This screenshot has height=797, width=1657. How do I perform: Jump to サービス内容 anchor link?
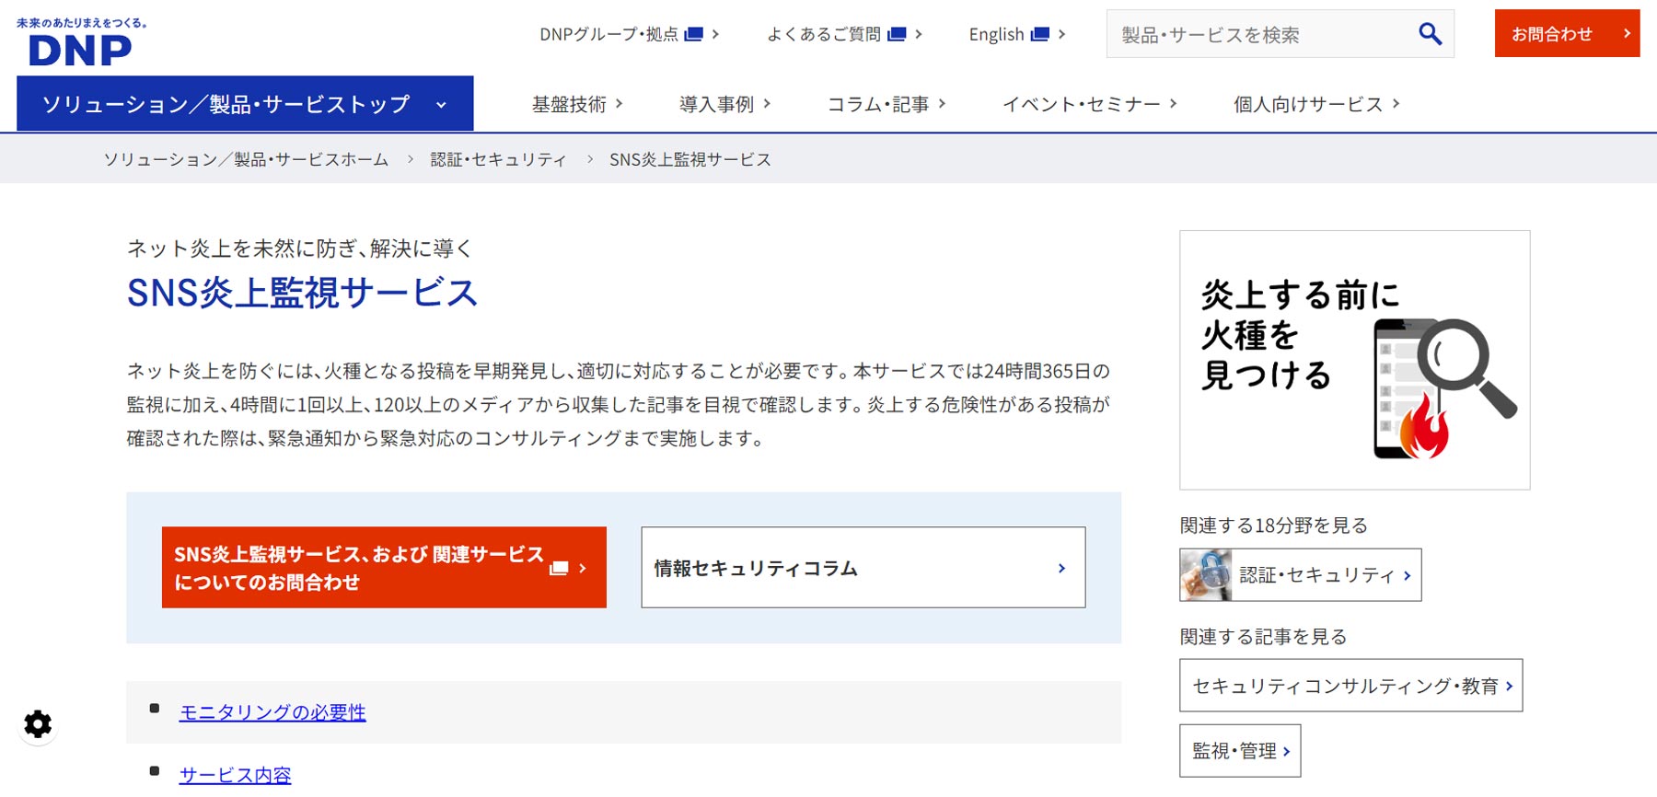tap(235, 775)
